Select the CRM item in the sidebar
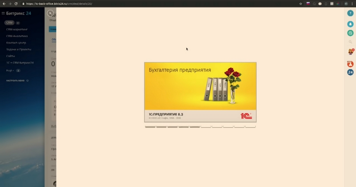 (x=9, y=23)
